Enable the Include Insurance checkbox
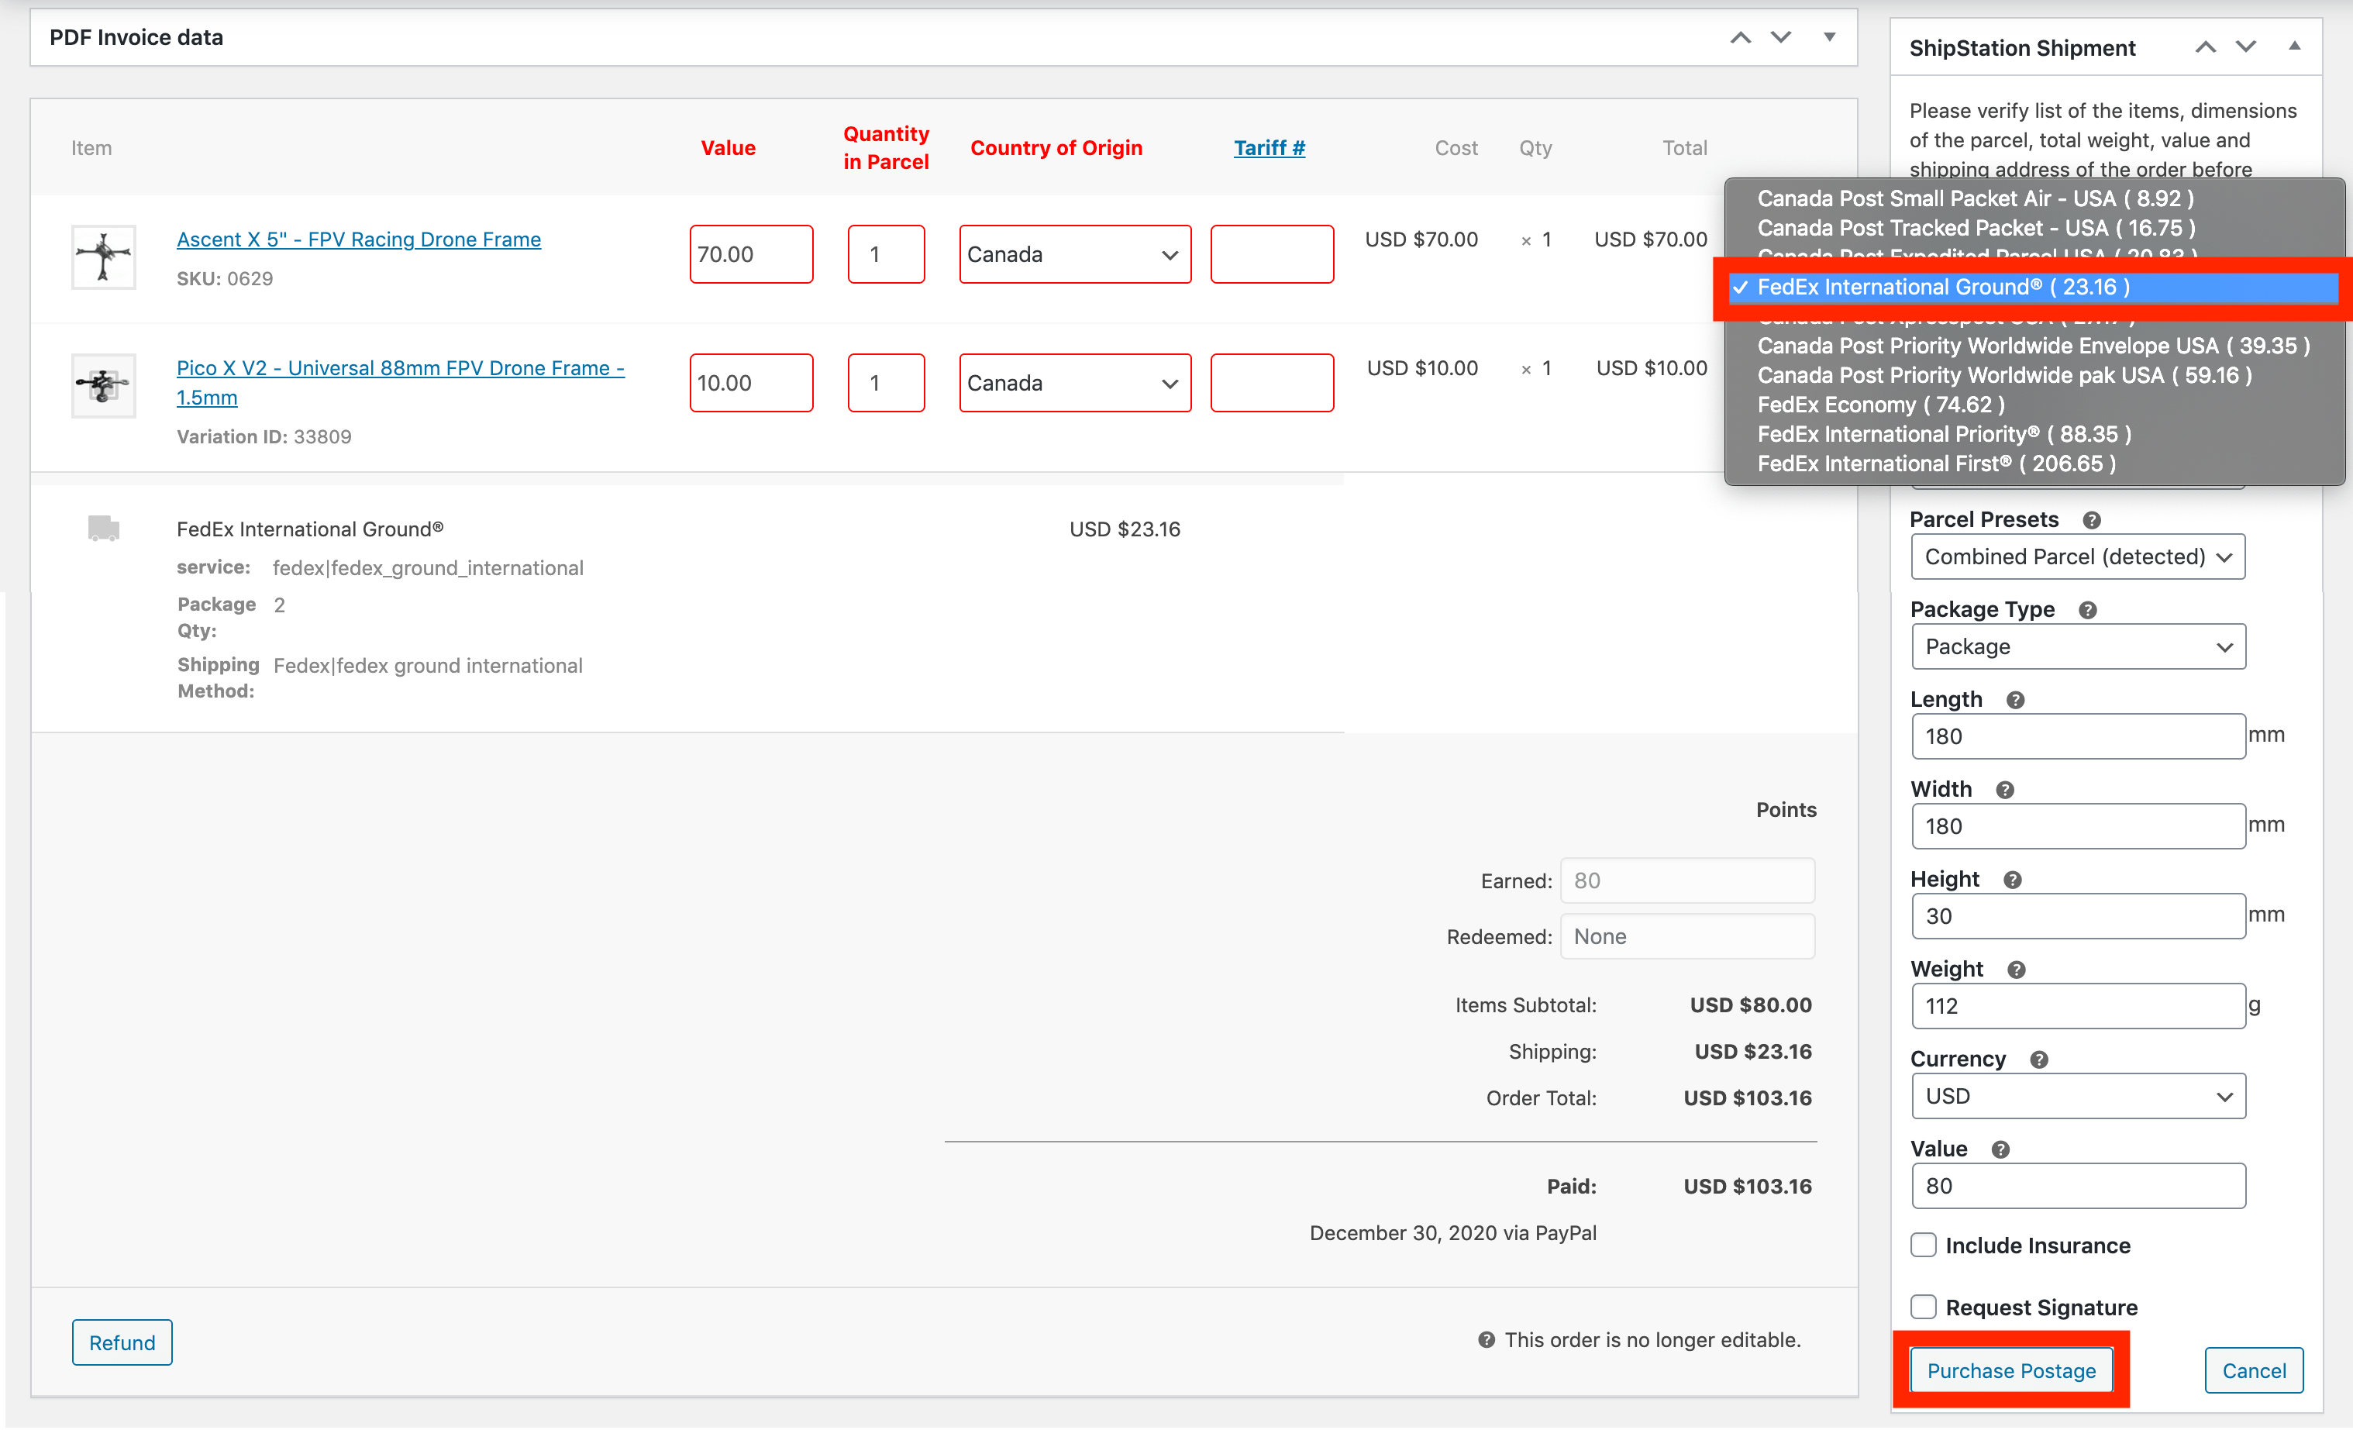Screen dimensions: 2353x1430 coord(1924,1245)
